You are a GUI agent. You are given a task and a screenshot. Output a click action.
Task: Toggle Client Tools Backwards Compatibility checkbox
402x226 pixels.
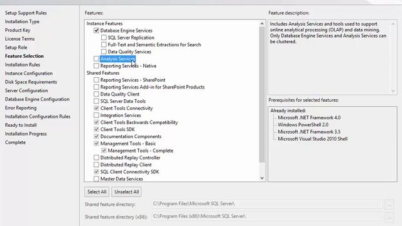click(96, 122)
